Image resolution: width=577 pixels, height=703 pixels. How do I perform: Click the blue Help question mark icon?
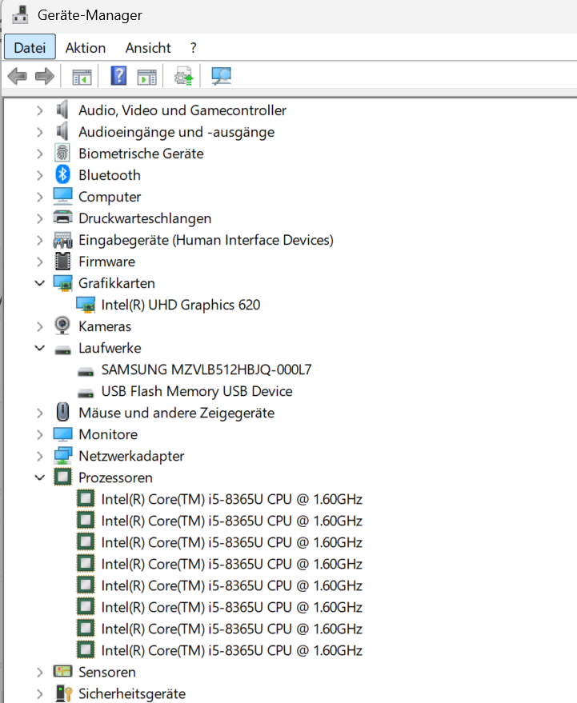pyautogui.click(x=118, y=76)
